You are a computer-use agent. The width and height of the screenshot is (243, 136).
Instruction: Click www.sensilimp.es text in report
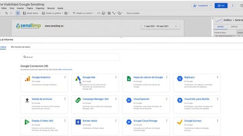(54, 26)
